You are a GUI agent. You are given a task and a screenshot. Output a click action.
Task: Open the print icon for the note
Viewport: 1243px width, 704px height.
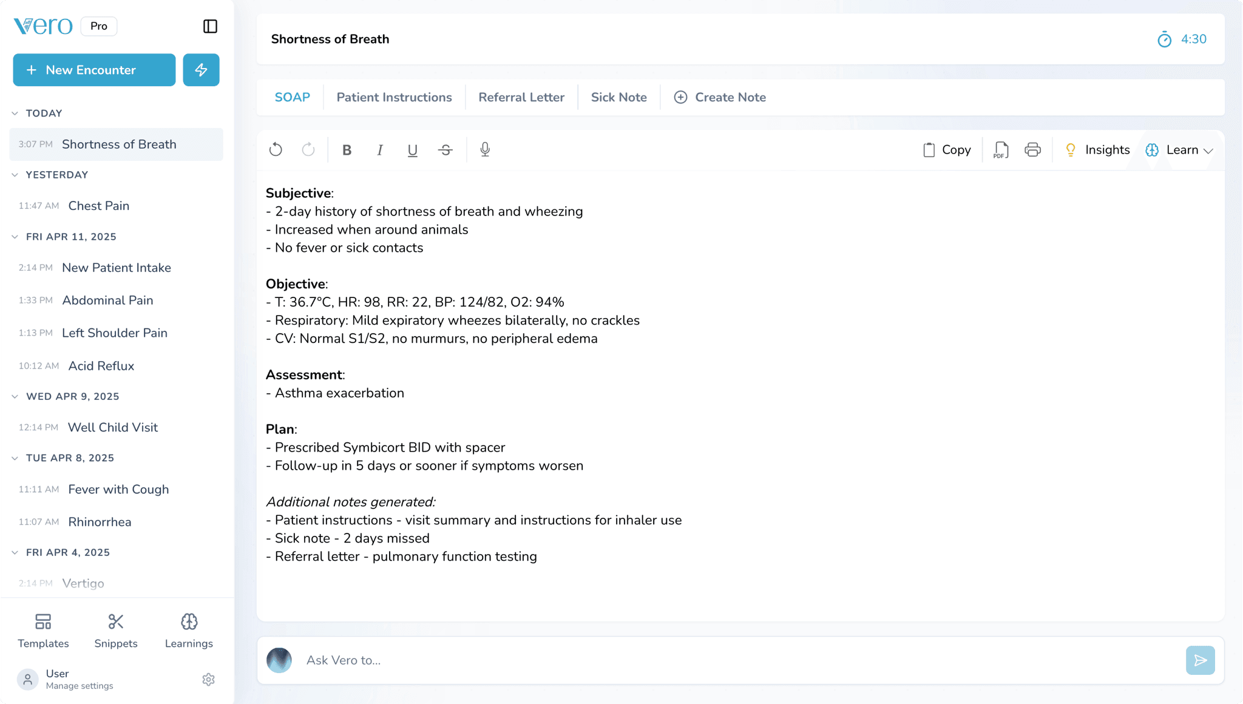tap(1032, 149)
